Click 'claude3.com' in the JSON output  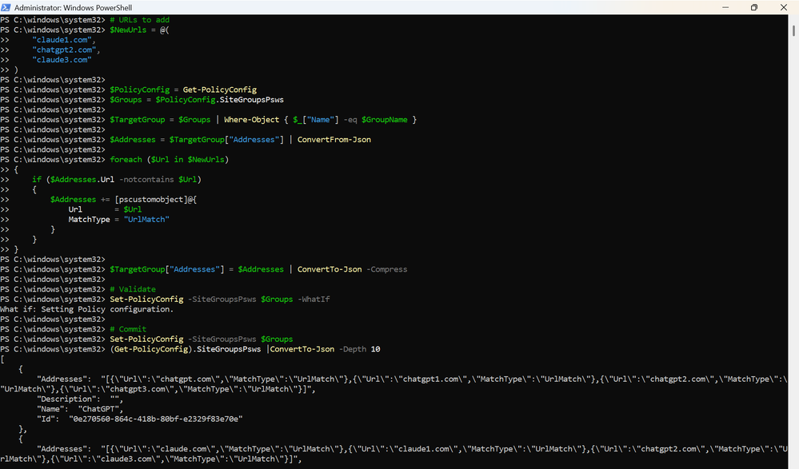point(127,459)
